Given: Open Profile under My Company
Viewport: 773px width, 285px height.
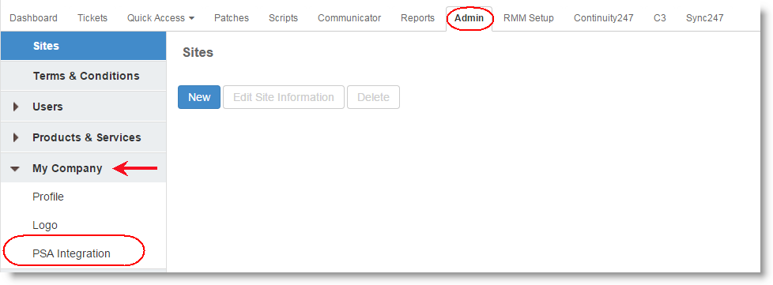Looking at the screenshot, I should click(48, 197).
